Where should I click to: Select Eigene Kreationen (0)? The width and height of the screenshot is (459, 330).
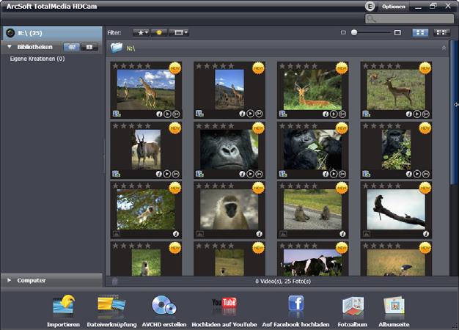click(37, 59)
